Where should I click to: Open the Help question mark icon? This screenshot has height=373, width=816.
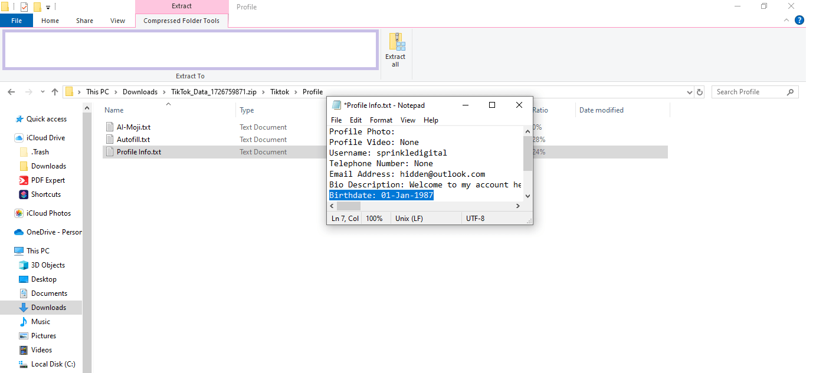point(799,20)
